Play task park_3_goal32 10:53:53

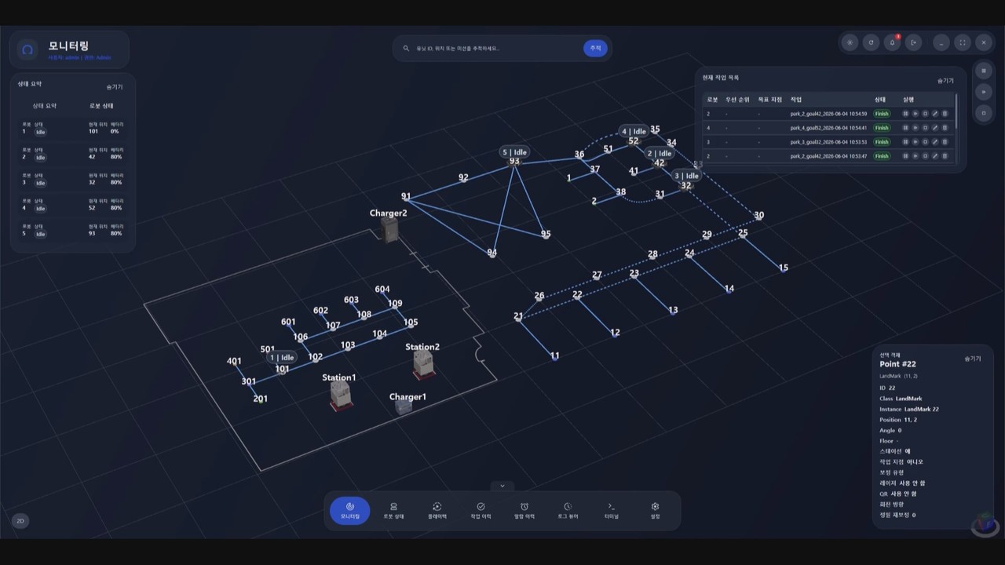click(915, 142)
